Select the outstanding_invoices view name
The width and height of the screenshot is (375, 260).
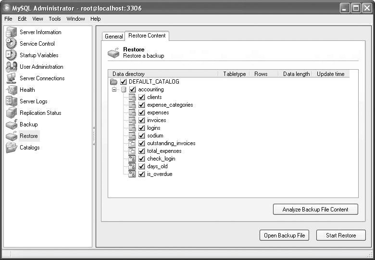(x=171, y=143)
